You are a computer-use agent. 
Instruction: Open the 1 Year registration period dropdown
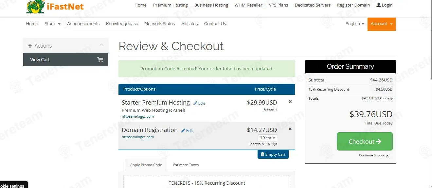pyautogui.click(x=268, y=138)
